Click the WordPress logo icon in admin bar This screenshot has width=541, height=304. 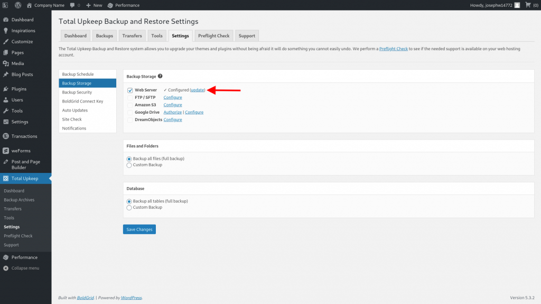(x=18, y=5)
